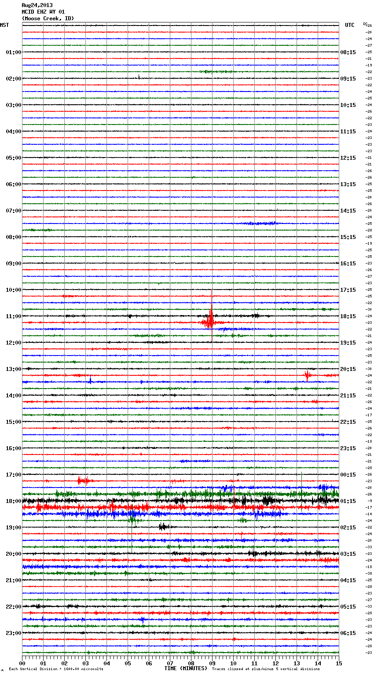Select the 23:00 MST row label

(x=14, y=633)
